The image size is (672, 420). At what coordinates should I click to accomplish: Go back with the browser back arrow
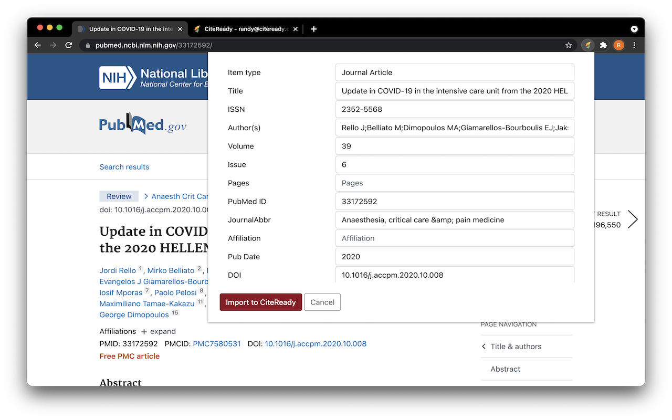tap(38, 45)
